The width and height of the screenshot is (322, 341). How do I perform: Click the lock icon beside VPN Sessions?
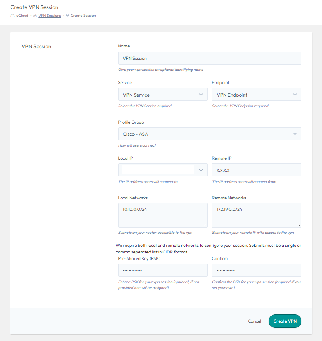[x=35, y=16]
